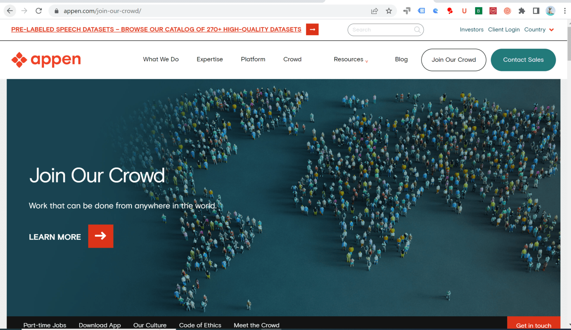Select the Meet the Crowd tab

point(257,325)
